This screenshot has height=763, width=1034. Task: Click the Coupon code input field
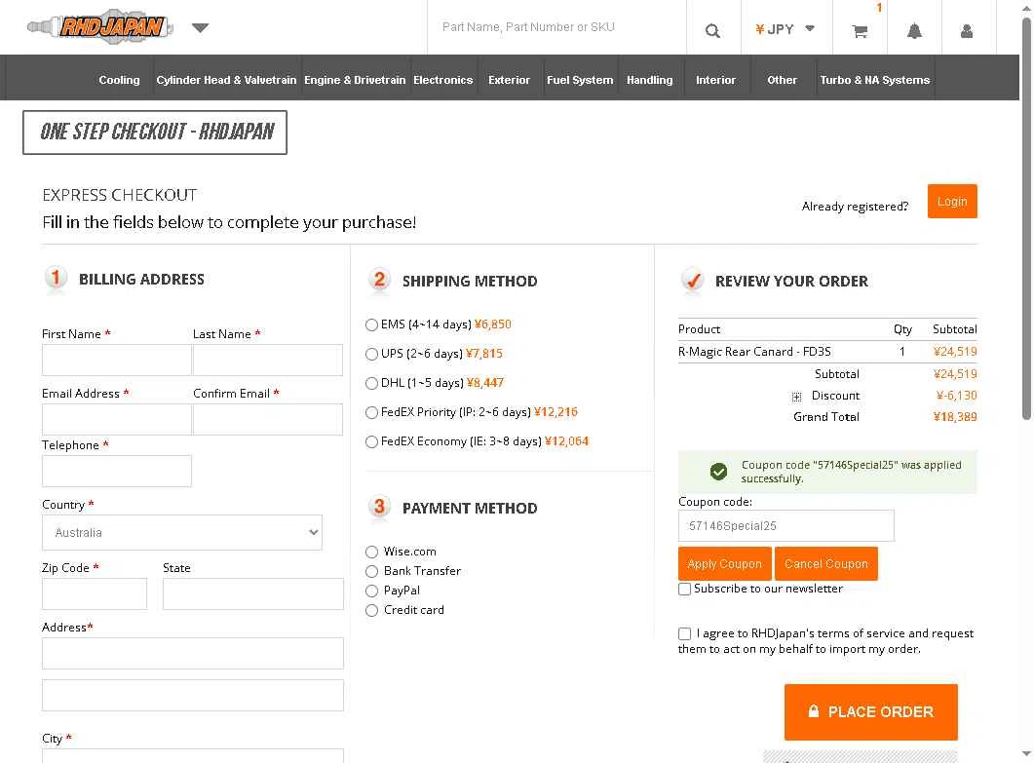786,525
